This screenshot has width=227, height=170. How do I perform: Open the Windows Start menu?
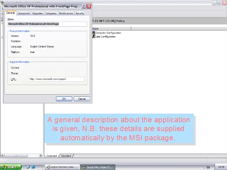click(10, 167)
